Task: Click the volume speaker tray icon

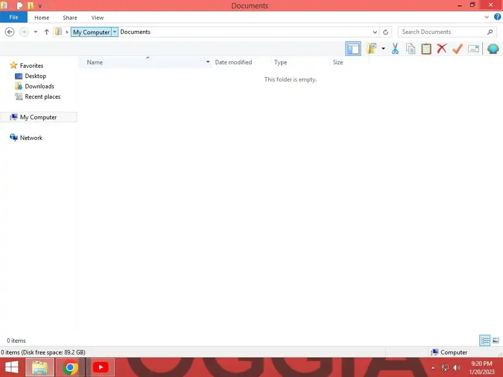Action: pyautogui.click(x=456, y=368)
